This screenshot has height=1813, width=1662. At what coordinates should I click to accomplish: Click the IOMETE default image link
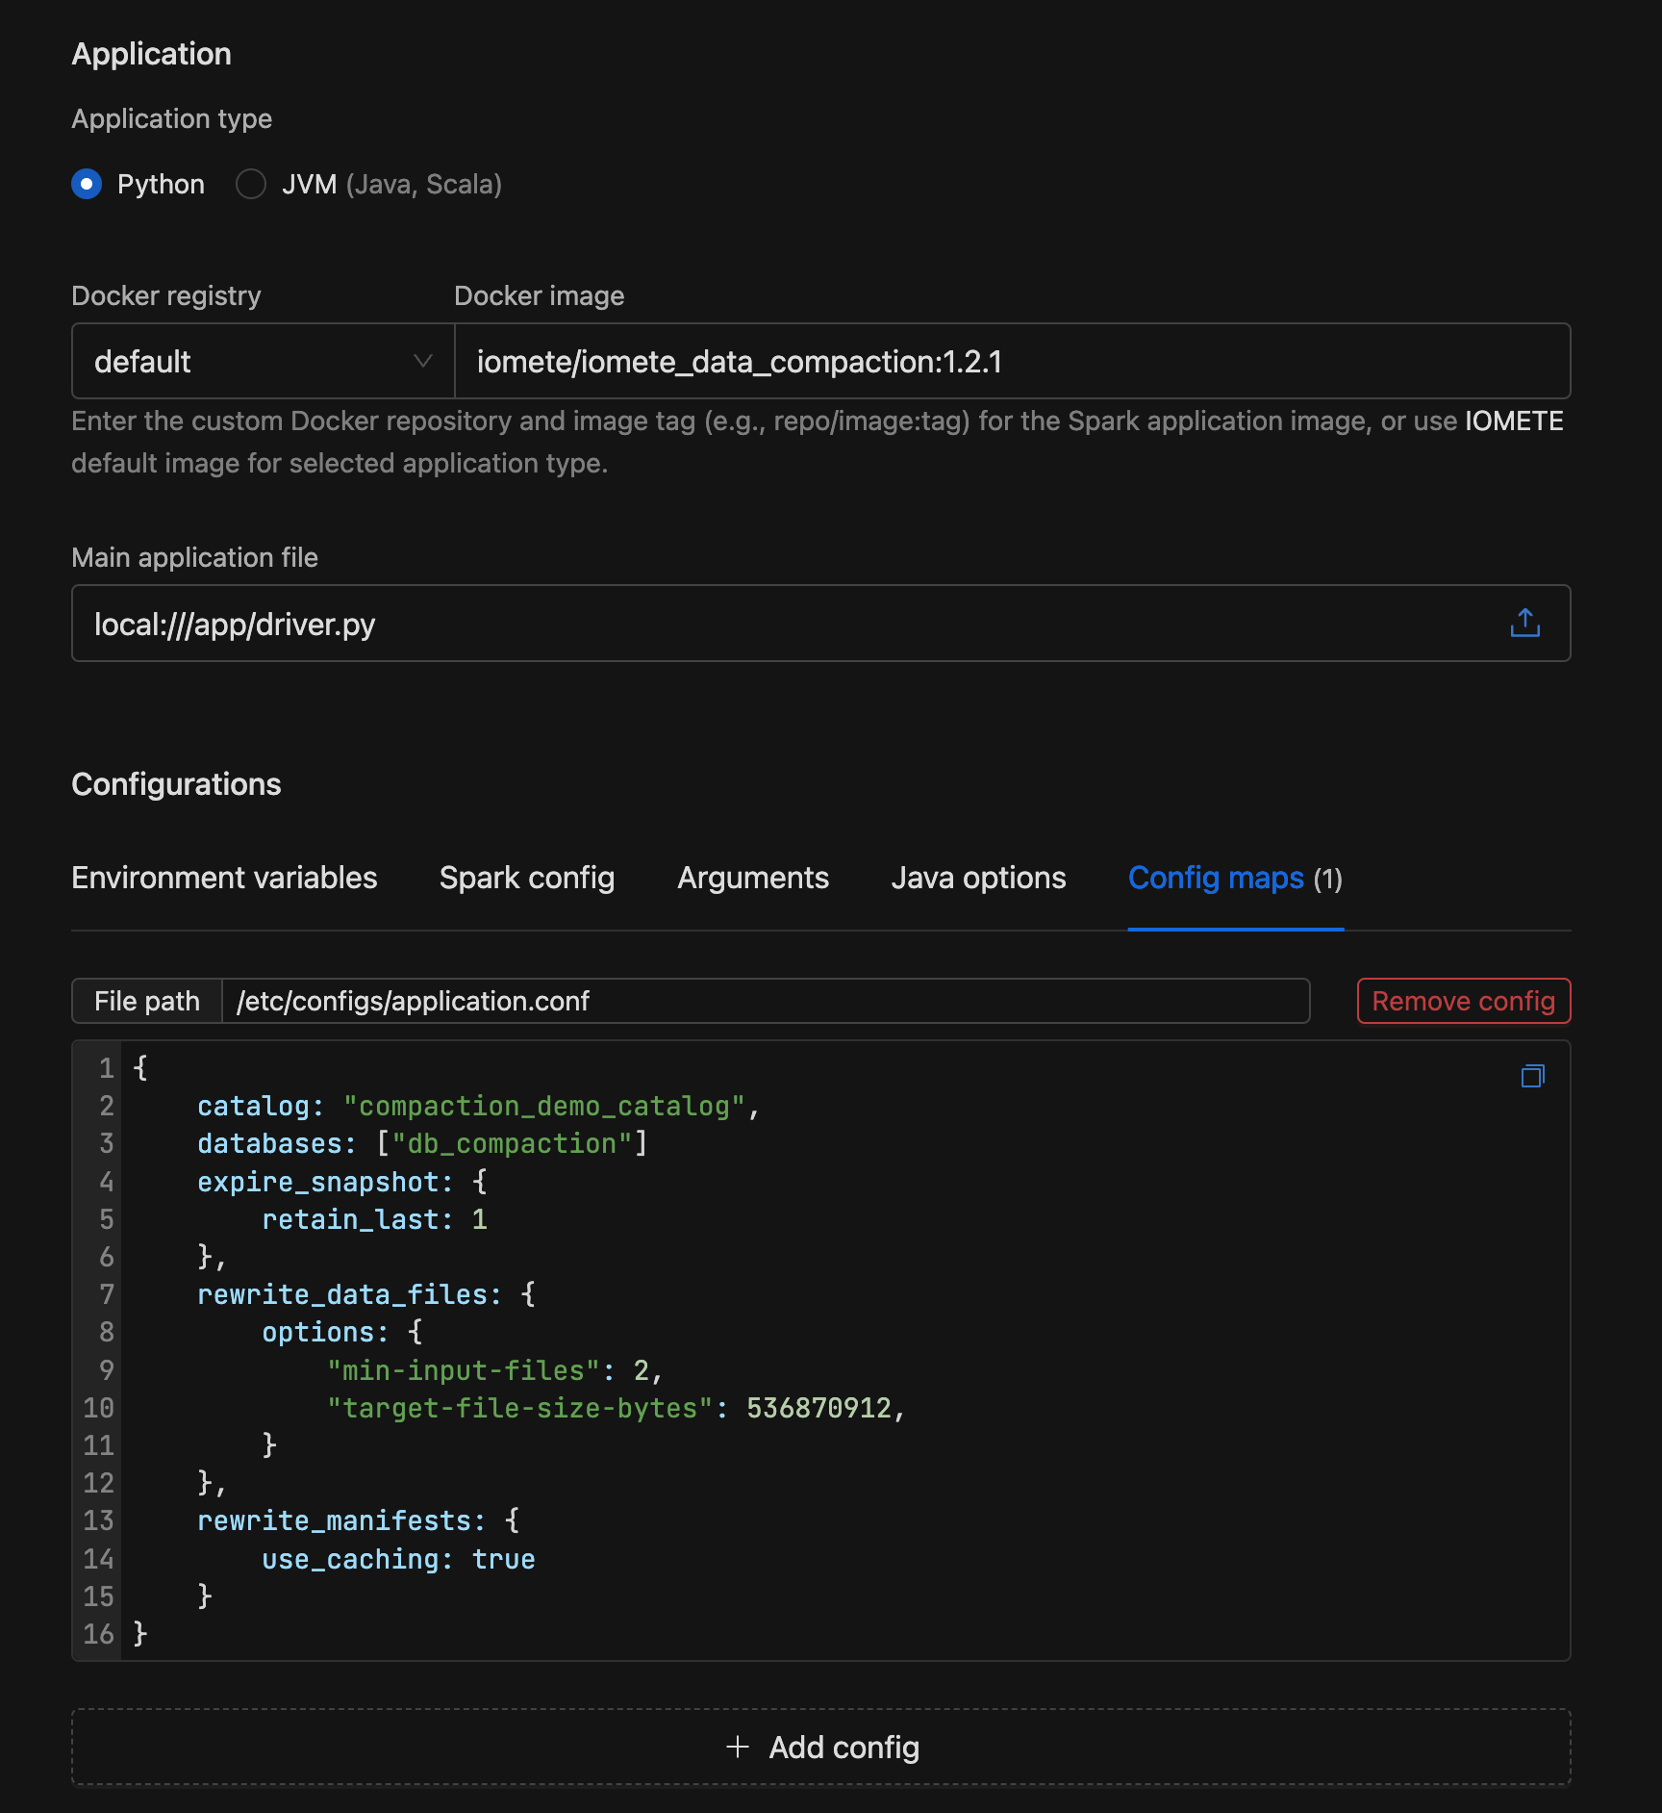click(1514, 421)
